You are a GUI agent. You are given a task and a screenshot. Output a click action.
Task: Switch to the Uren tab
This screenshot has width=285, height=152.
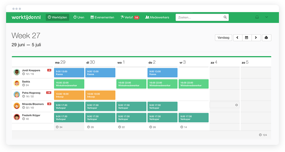(79, 17)
